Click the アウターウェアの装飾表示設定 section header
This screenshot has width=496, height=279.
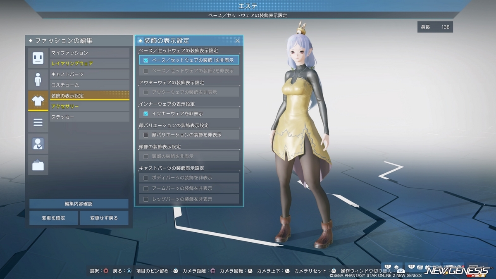pyautogui.click(x=172, y=83)
